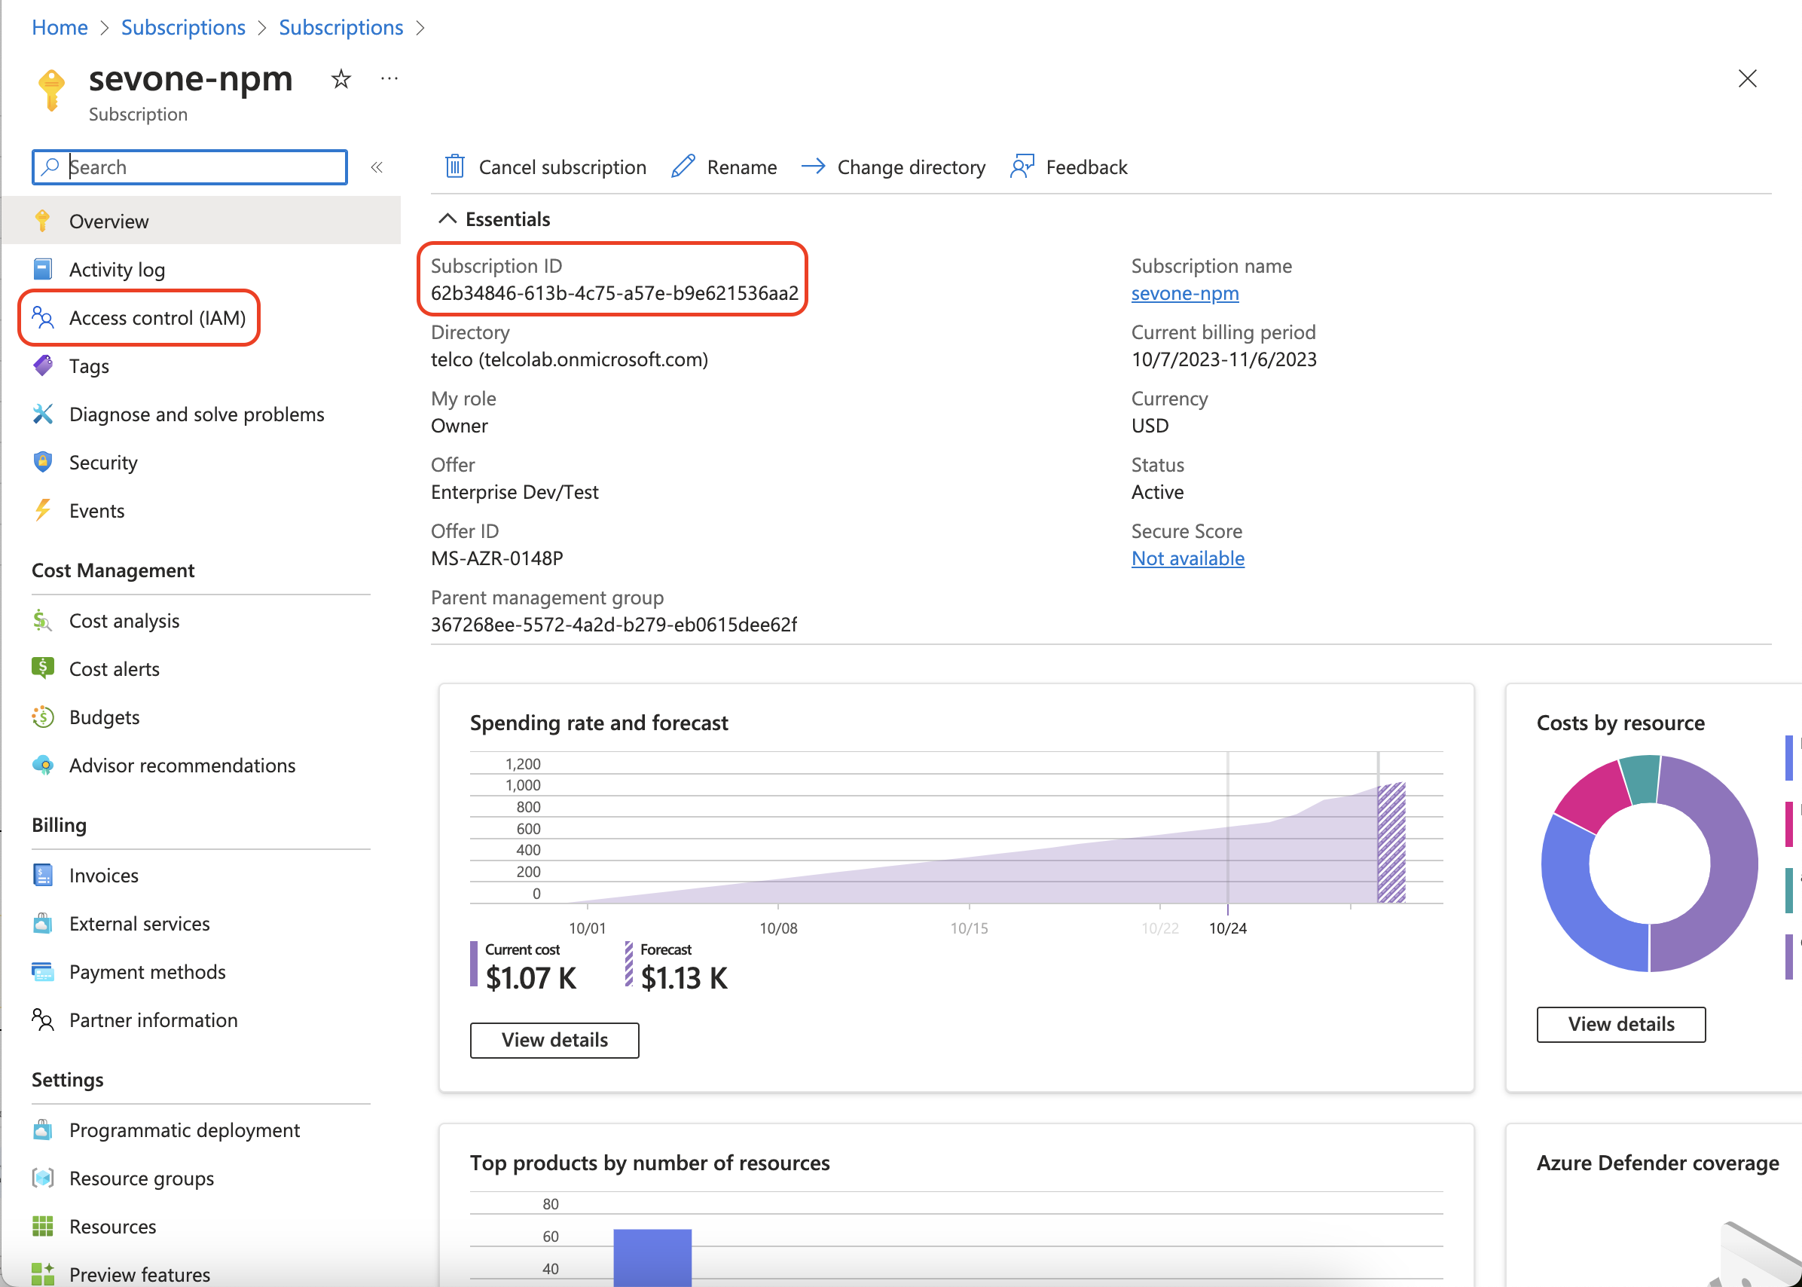The height and width of the screenshot is (1287, 1802).
Task: Click the Not available Secure Score link
Action: [1187, 558]
